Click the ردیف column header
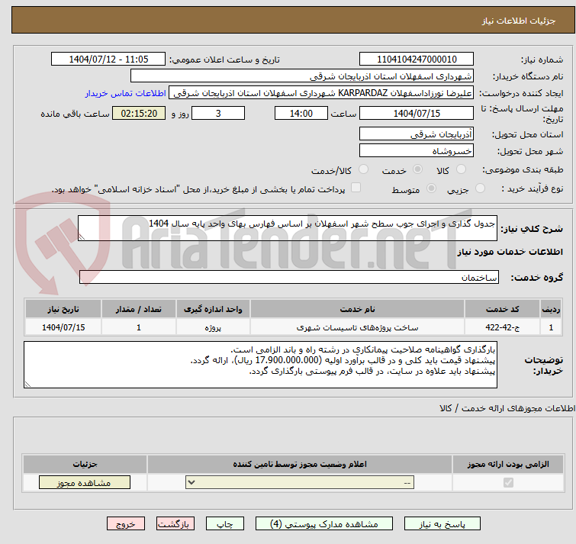This screenshot has height=544, width=576. pos(551,309)
